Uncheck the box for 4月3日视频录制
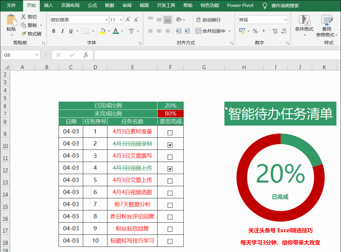 coord(170,145)
